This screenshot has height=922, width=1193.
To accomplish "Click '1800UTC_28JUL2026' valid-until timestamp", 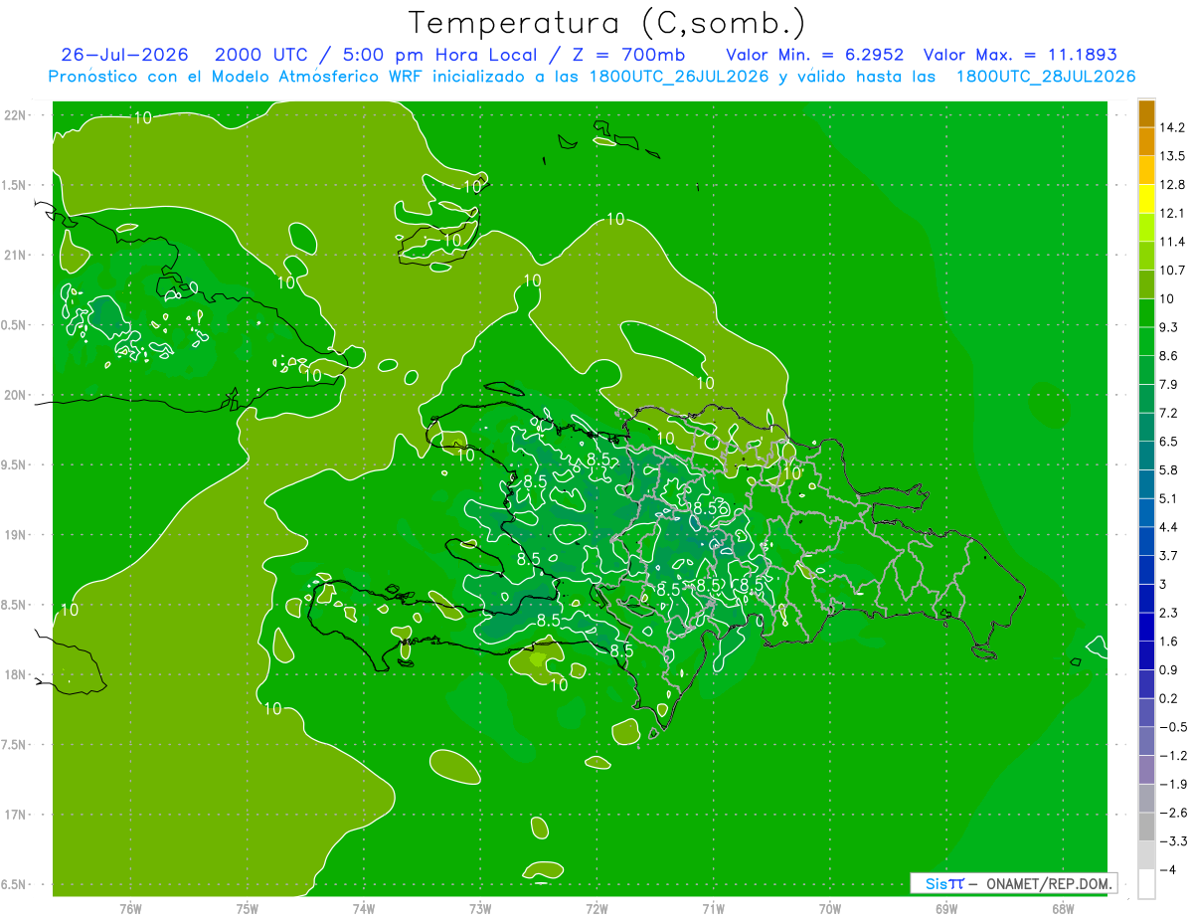I will tap(1046, 77).
